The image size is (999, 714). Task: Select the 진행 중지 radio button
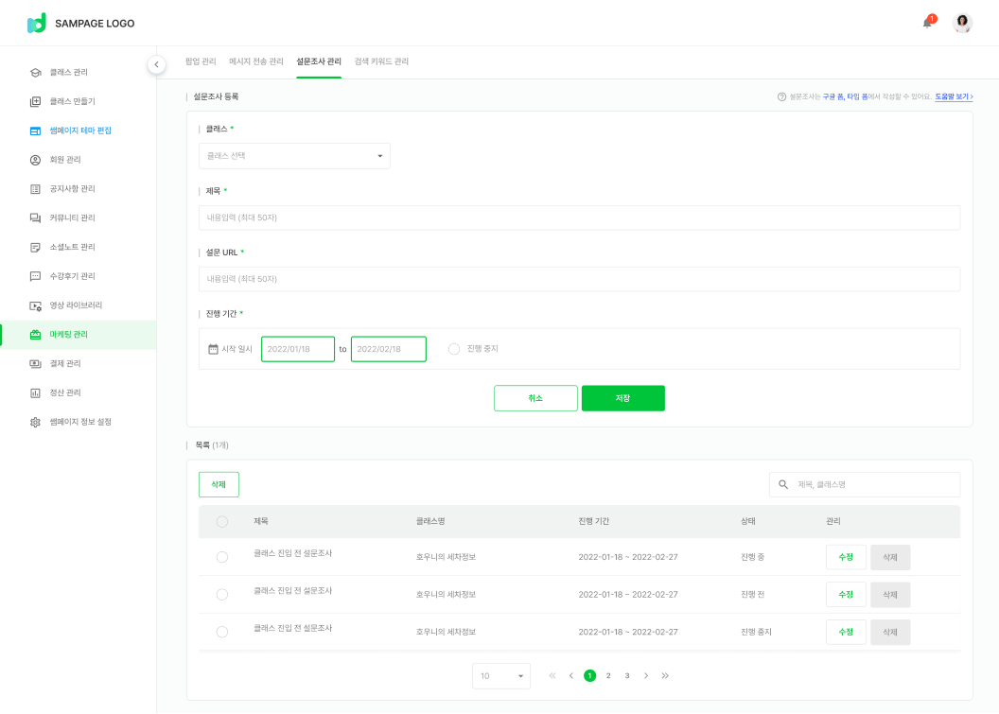click(454, 349)
